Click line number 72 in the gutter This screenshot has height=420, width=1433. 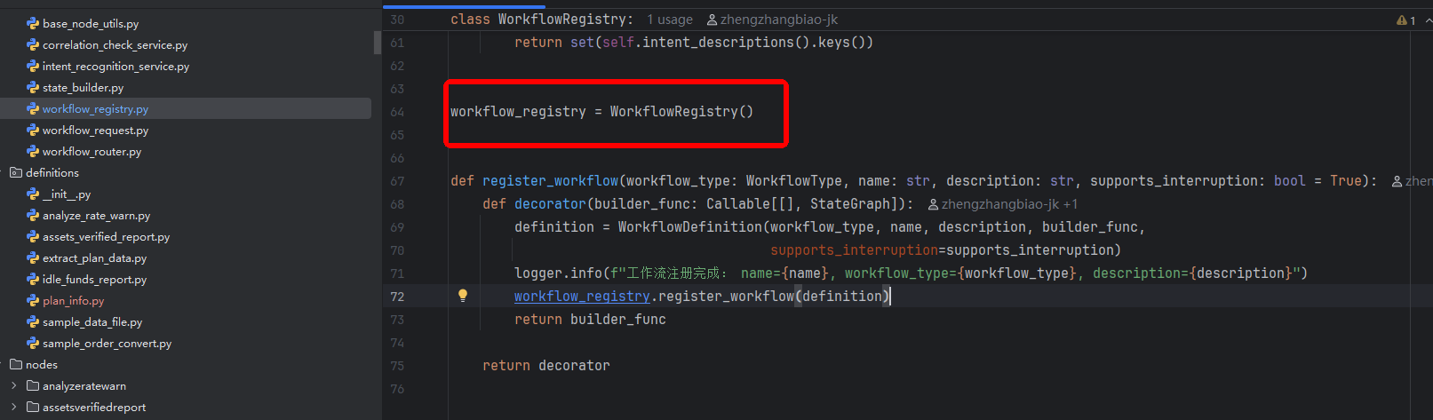(x=397, y=297)
